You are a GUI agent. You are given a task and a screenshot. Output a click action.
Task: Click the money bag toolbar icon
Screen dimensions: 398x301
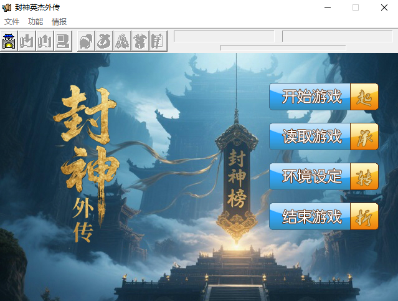pyautogui.click(x=104, y=41)
